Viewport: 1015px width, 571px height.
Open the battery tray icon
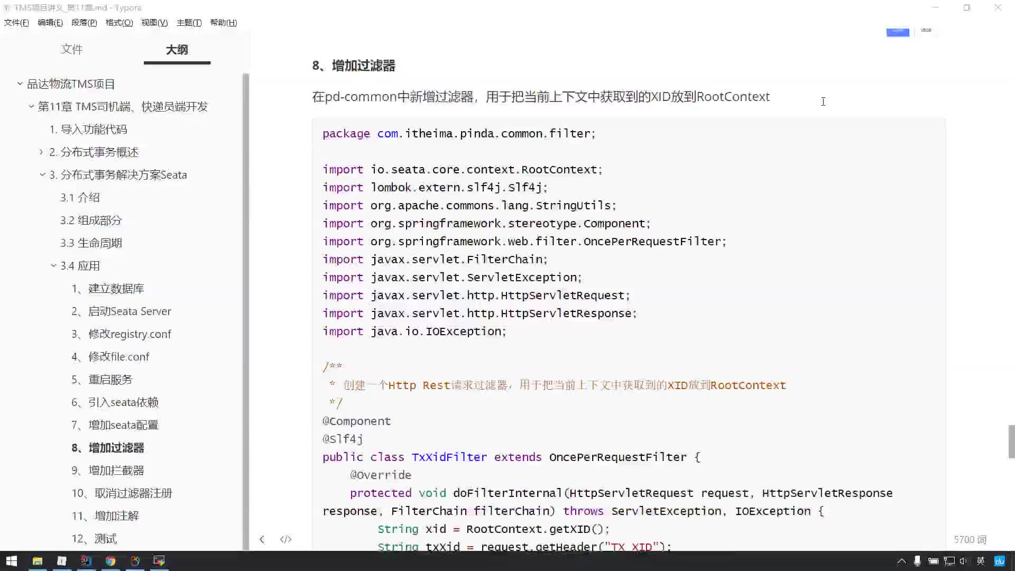(933, 561)
